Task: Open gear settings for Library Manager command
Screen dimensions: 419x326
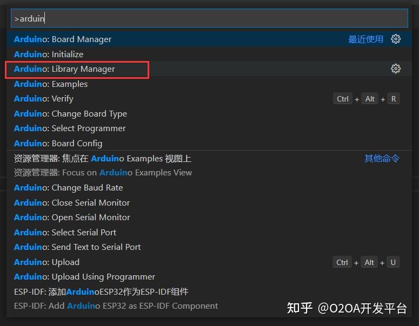Action: click(396, 69)
